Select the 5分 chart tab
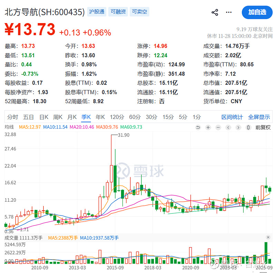Image resolution: width=276 pixels, height=273 pixels. click(x=183, y=117)
